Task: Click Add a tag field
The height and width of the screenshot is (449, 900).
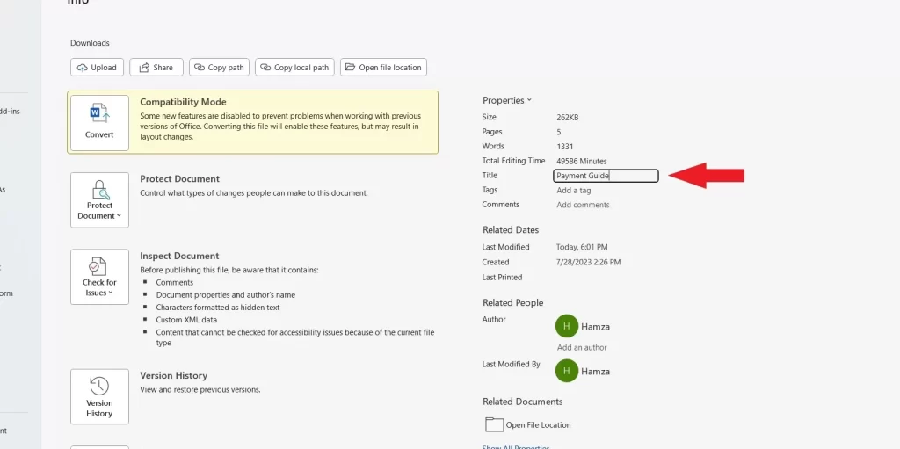Action: click(573, 191)
